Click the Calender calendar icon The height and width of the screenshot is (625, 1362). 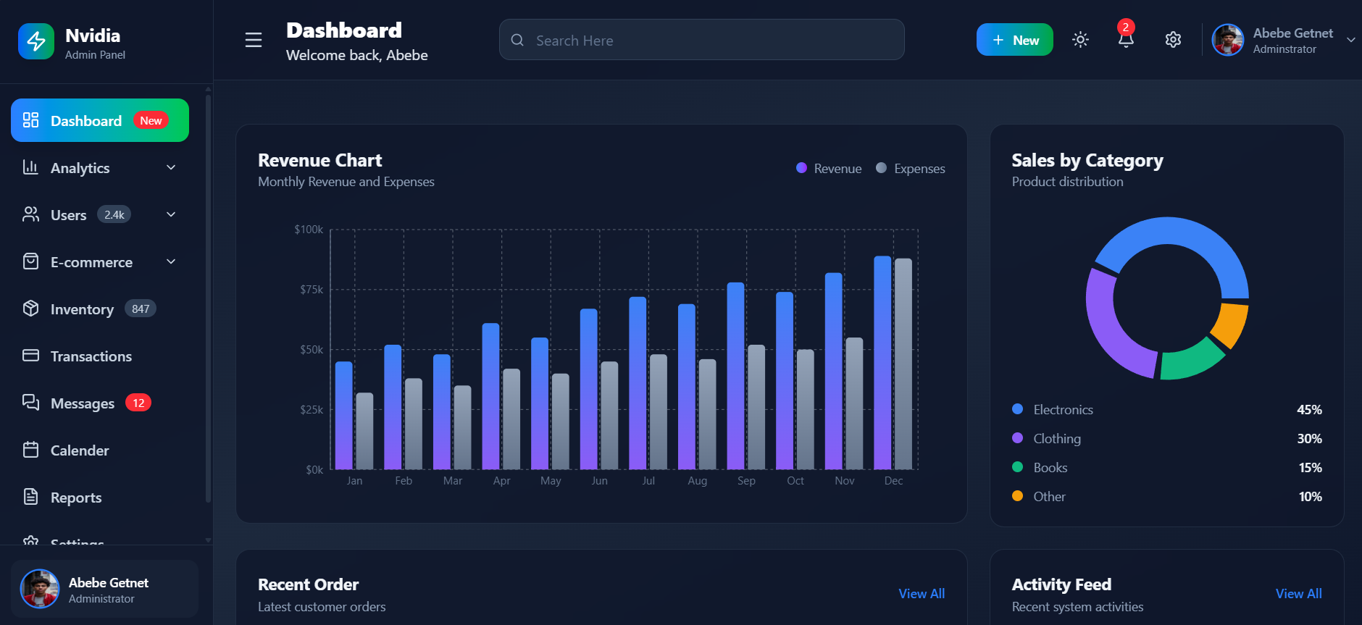click(30, 450)
